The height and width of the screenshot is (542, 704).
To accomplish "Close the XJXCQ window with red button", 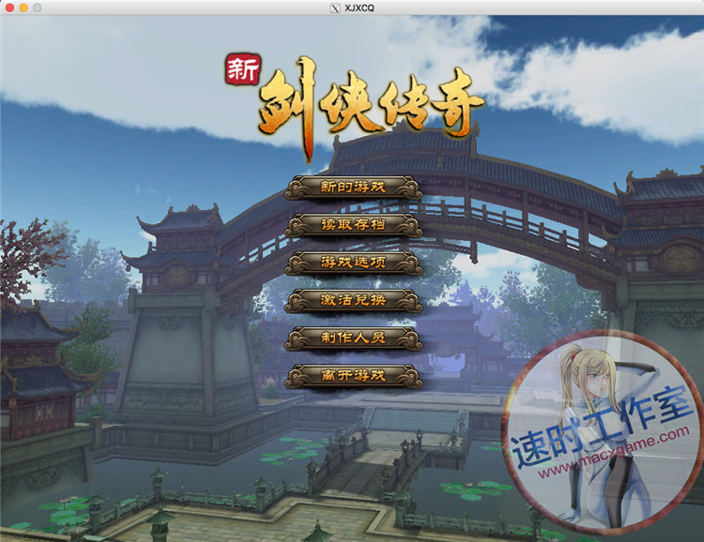I will click(9, 8).
